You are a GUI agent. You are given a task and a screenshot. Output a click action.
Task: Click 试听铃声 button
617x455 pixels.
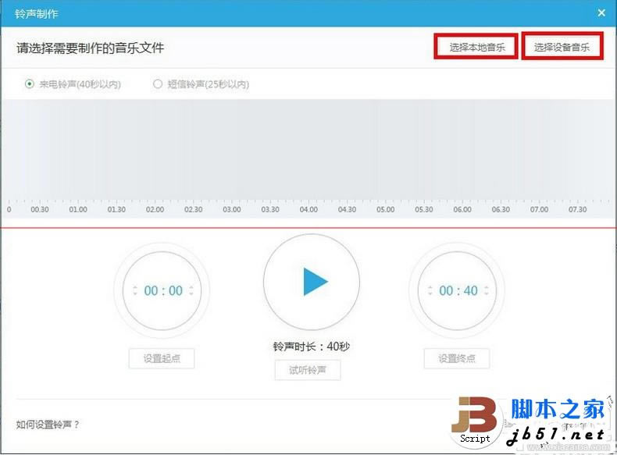pos(308,370)
